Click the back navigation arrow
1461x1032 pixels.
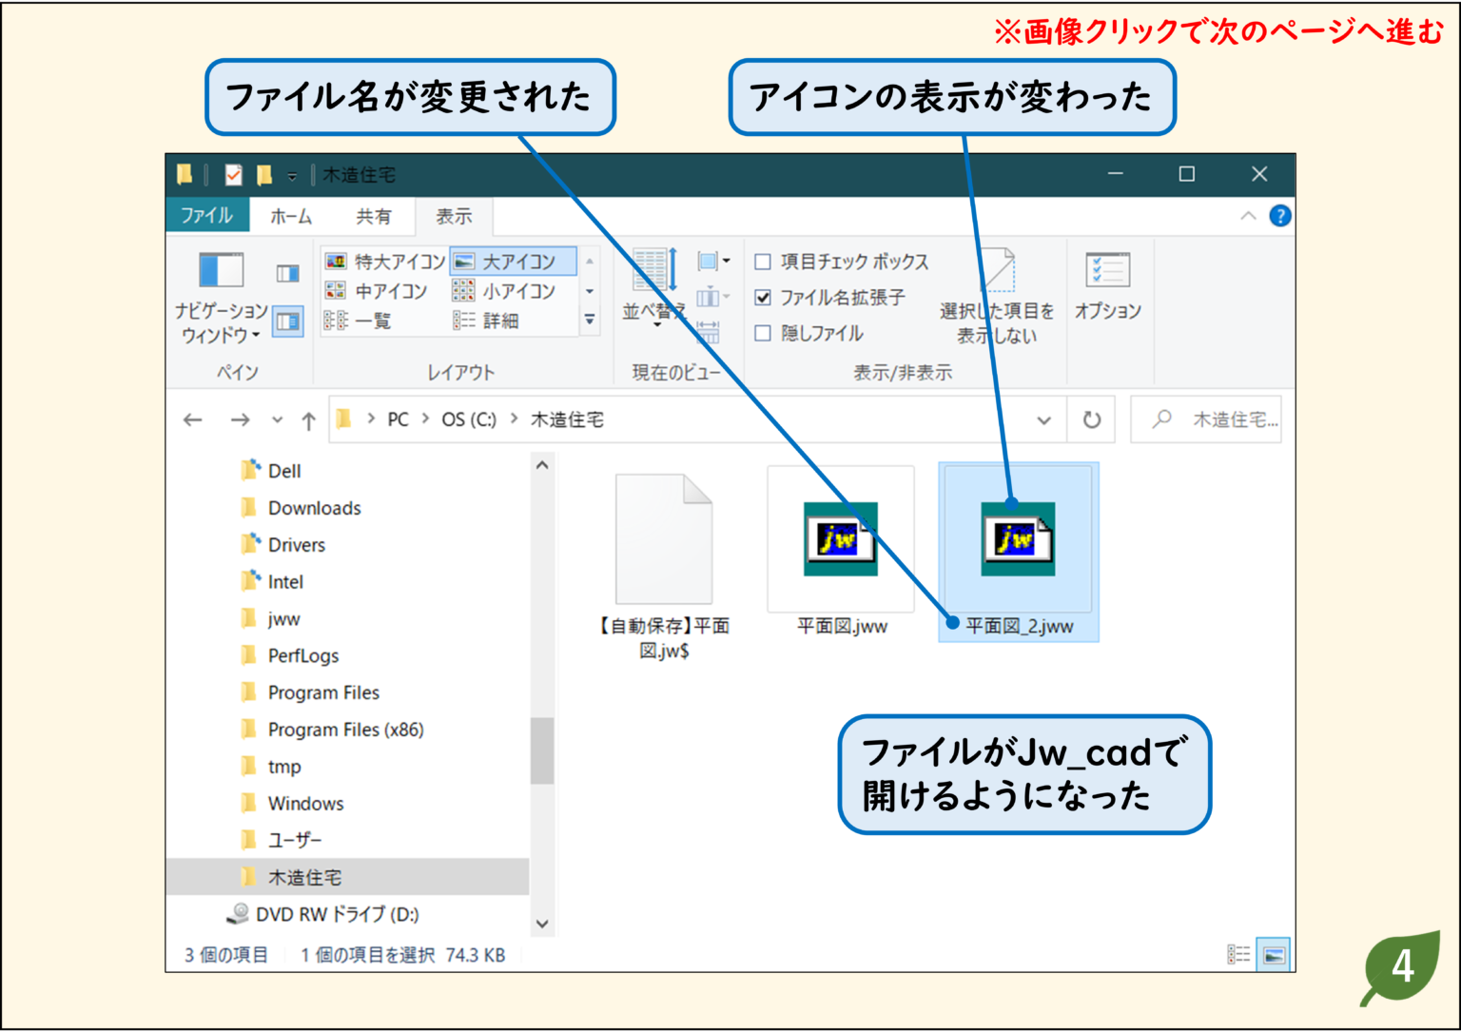pos(192,419)
